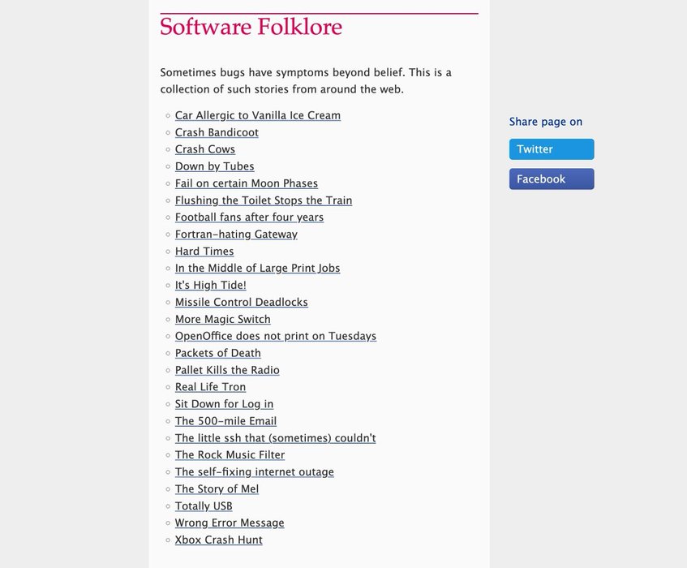Go to Down by Tubes

pyautogui.click(x=215, y=166)
